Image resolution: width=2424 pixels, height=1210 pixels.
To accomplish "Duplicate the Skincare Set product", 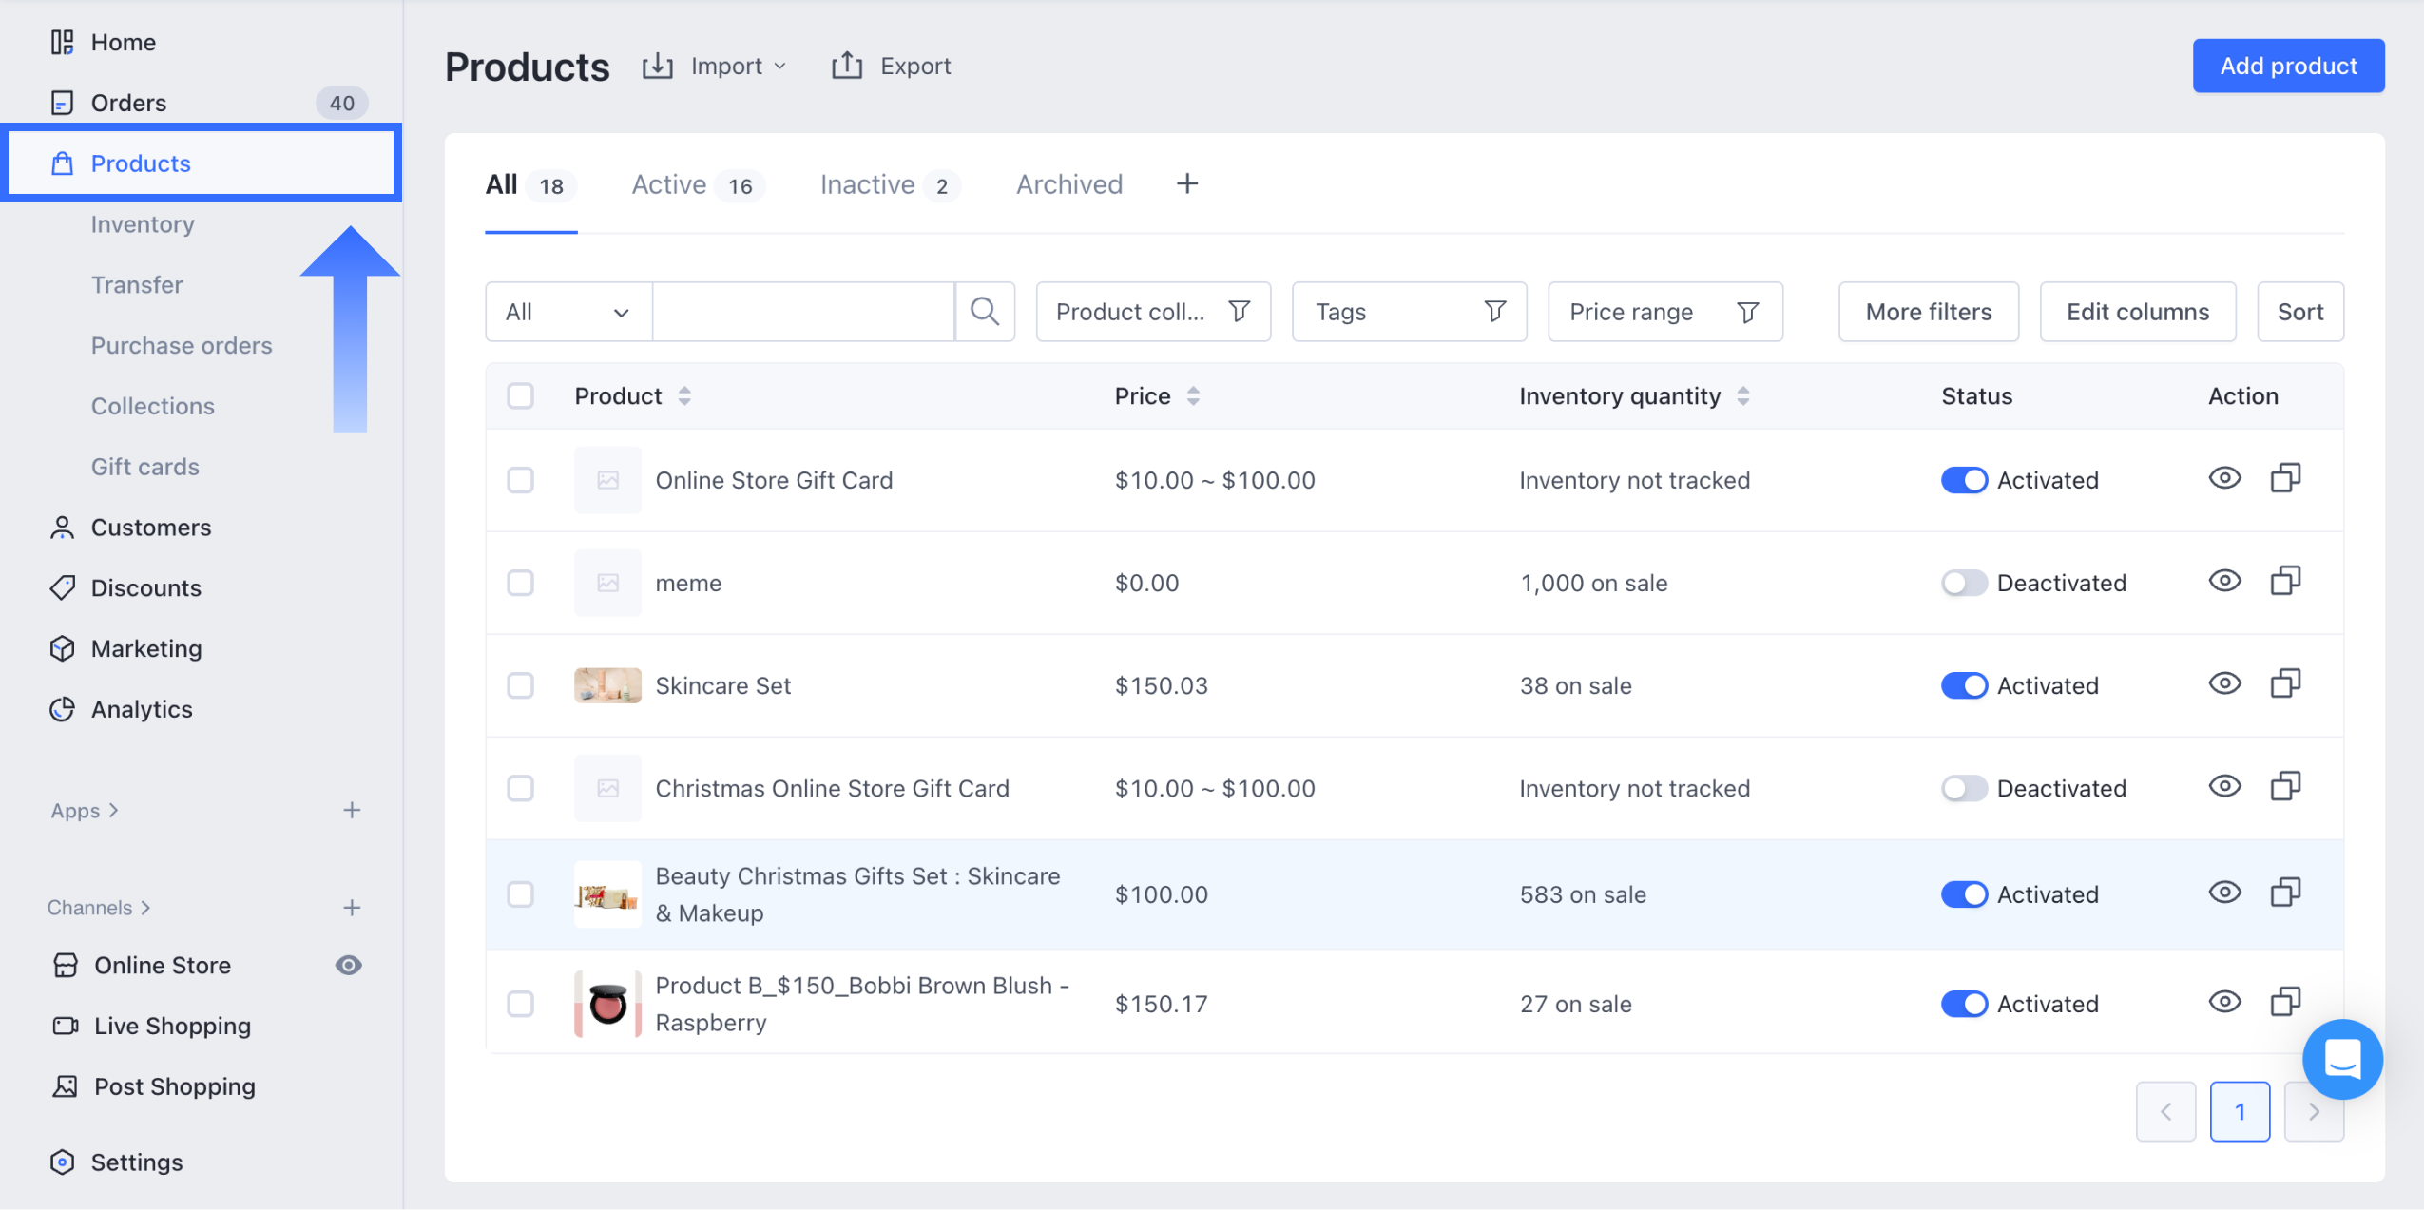I will (x=2285, y=684).
